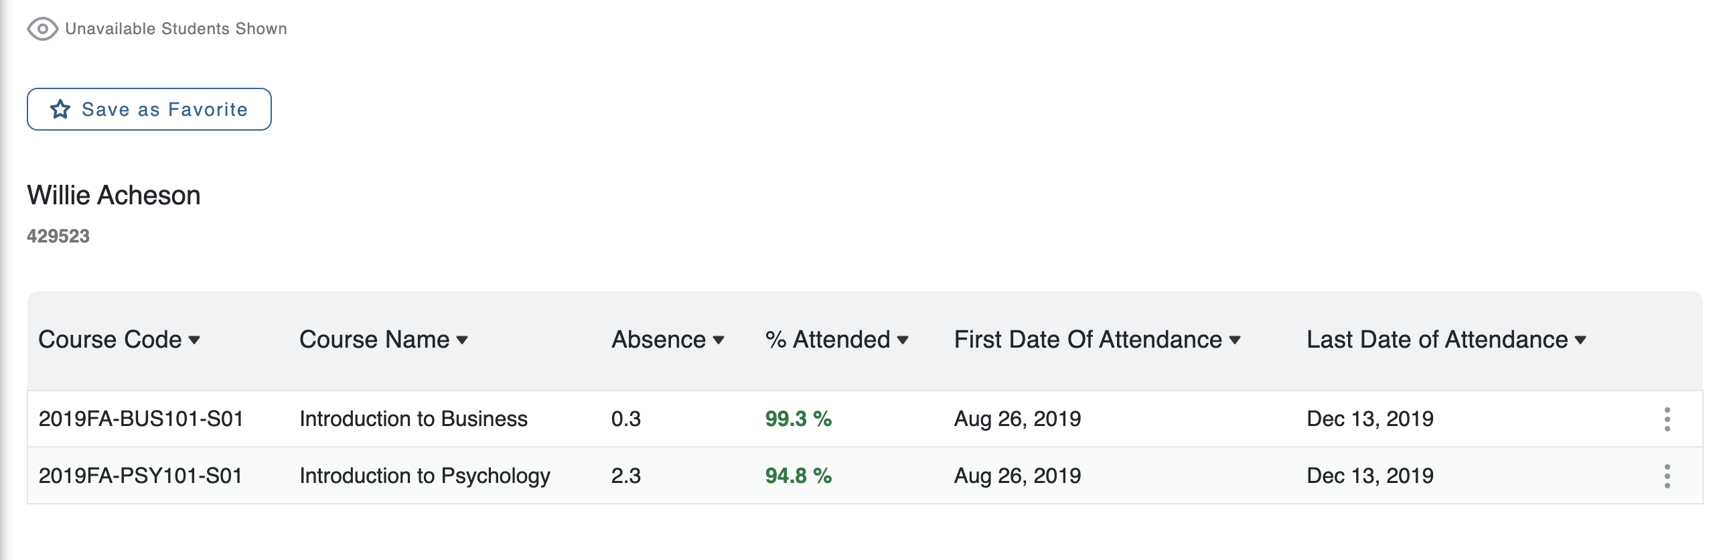The height and width of the screenshot is (560, 1713).
Task: Sort by Absence column arrow
Action: (719, 340)
